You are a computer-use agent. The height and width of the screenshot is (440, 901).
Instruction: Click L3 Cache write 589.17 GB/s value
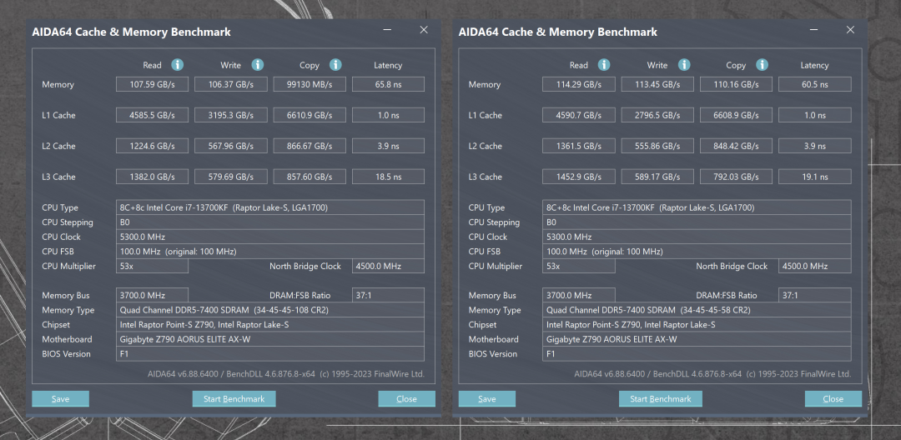click(x=657, y=177)
